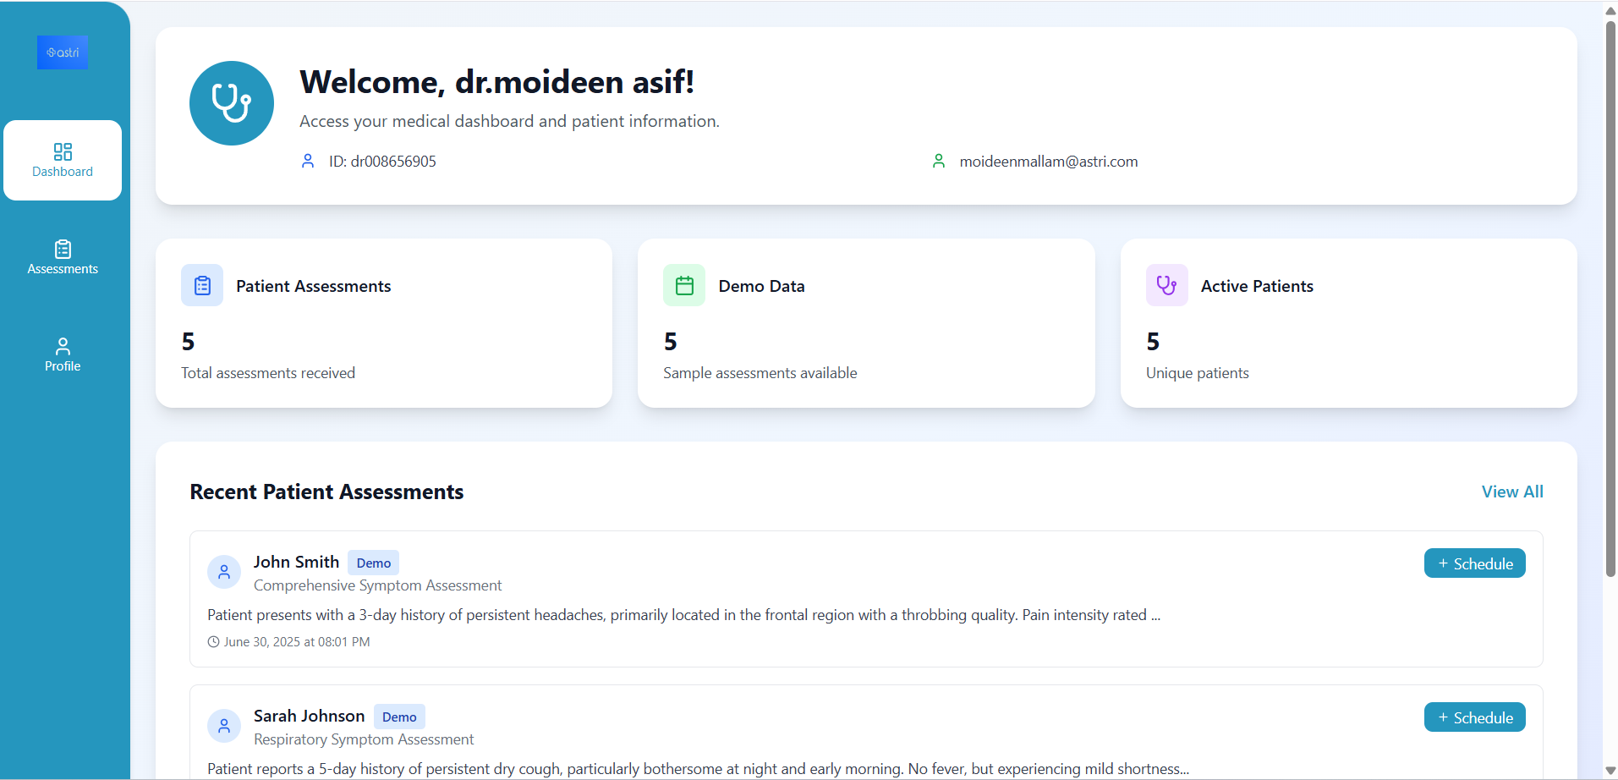
Task: Click the user icon beside doctor ID
Action: (308, 161)
